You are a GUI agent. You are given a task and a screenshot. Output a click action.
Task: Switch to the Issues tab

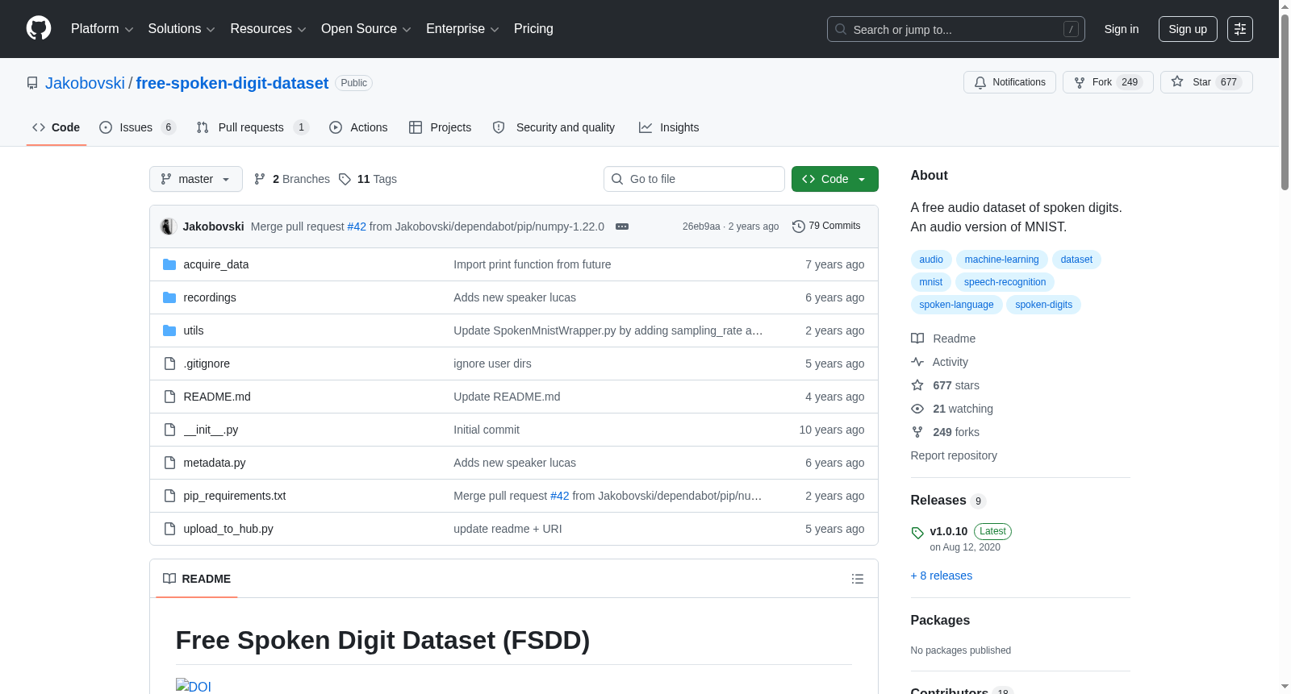pos(137,127)
